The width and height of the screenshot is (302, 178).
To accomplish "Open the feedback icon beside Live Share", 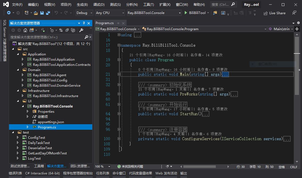I will tap(294, 13).
